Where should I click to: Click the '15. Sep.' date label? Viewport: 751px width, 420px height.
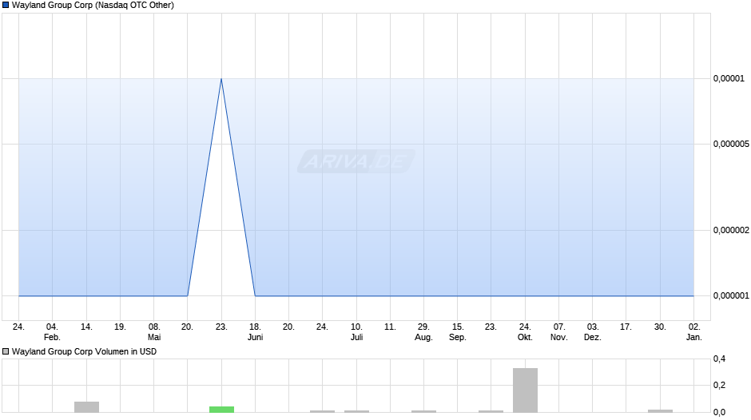click(x=458, y=332)
